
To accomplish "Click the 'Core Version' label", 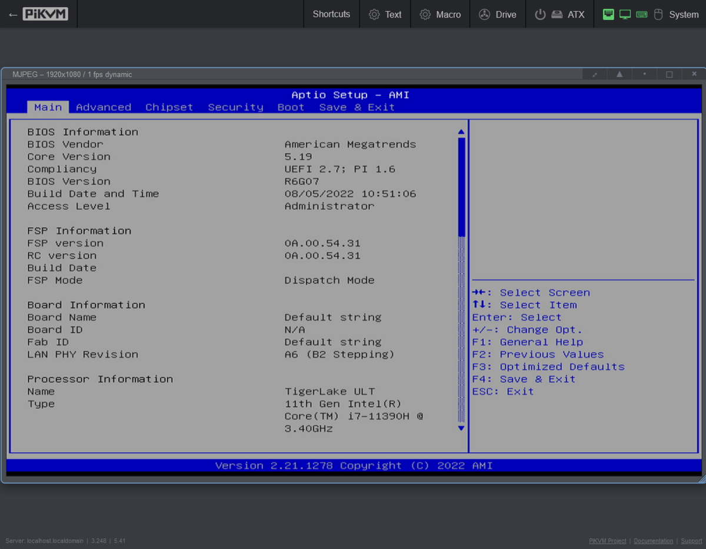I will 69,157.
